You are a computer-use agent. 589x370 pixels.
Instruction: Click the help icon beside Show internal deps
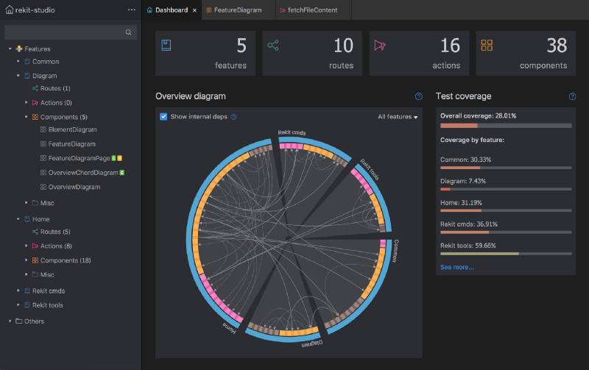point(233,117)
